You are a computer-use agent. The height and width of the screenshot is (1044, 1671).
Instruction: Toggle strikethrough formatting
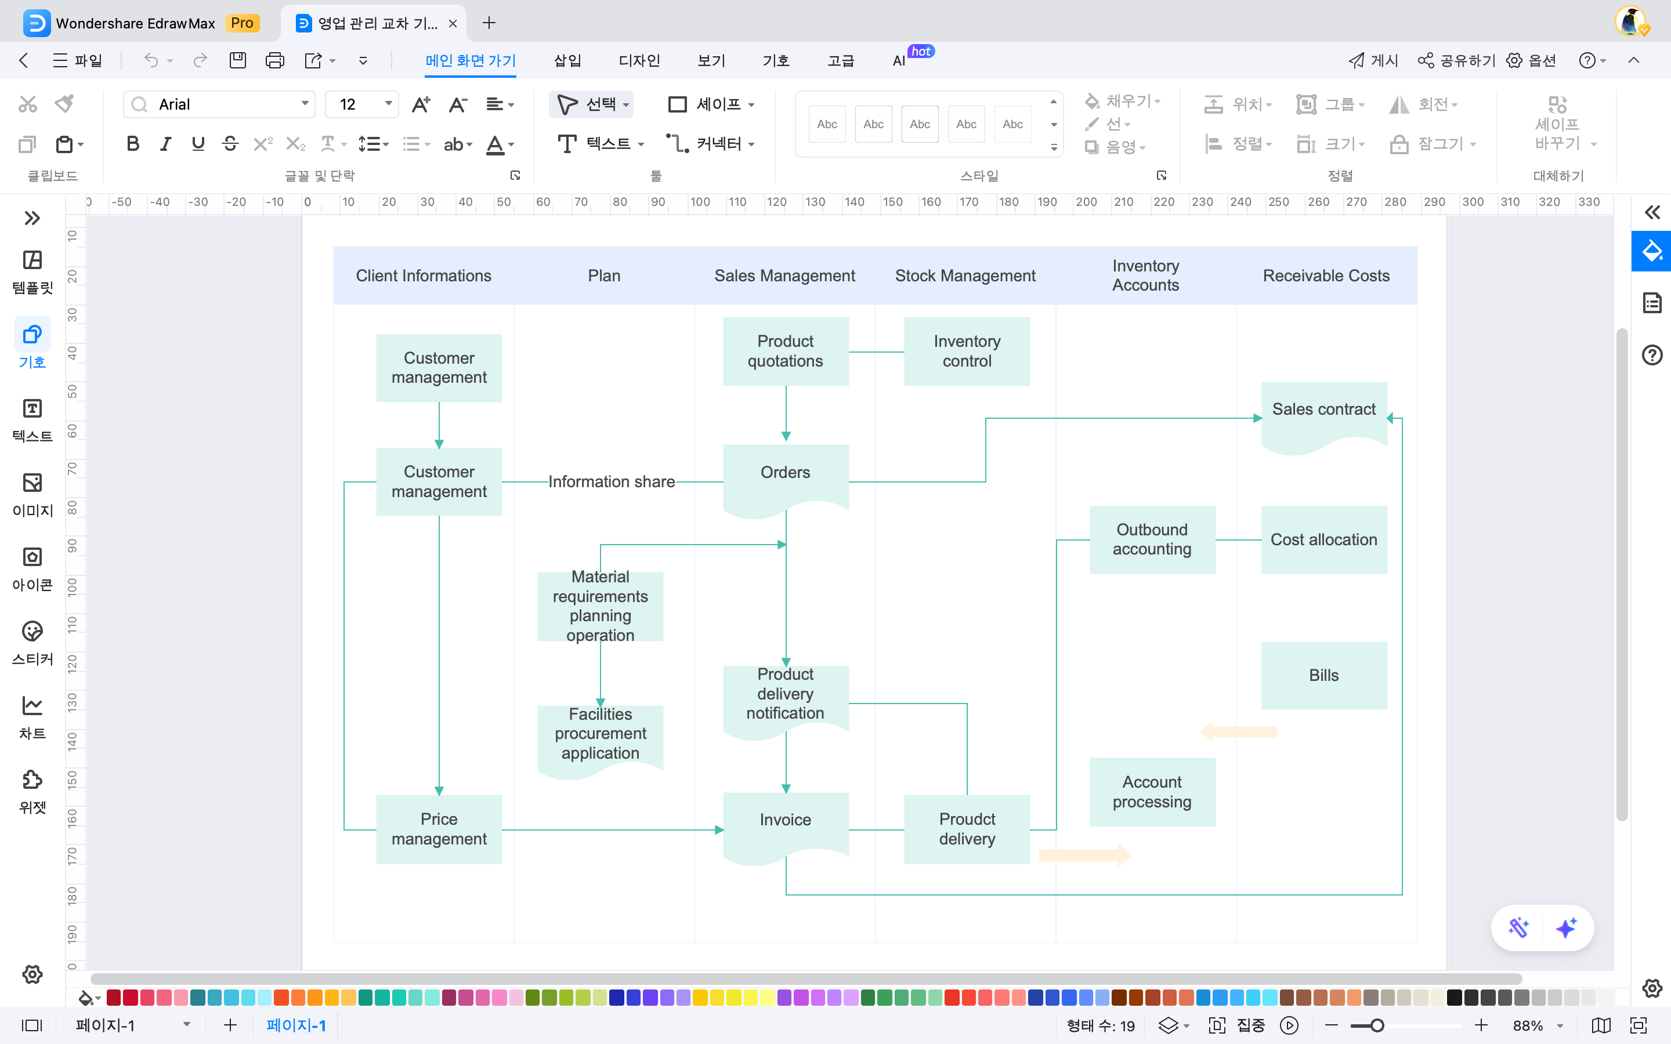(x=230, y=144)
